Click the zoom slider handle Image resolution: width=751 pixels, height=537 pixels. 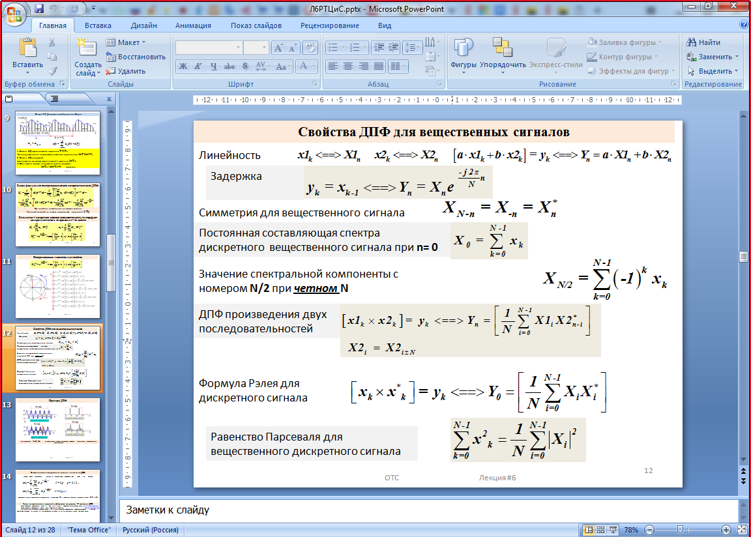click(x=679, y=530)
